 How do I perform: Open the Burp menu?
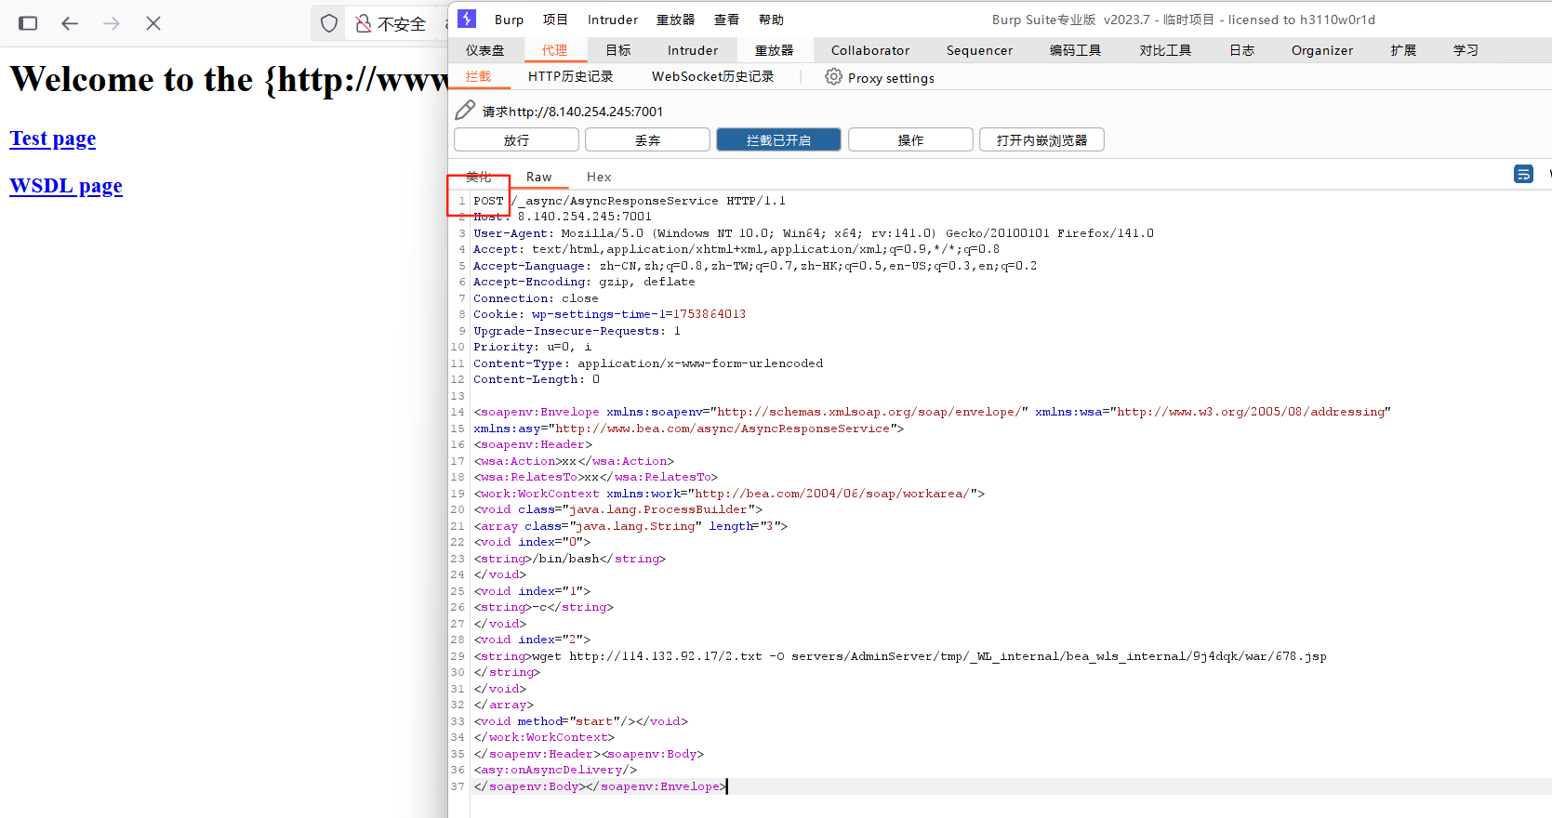tap(509, 20)
